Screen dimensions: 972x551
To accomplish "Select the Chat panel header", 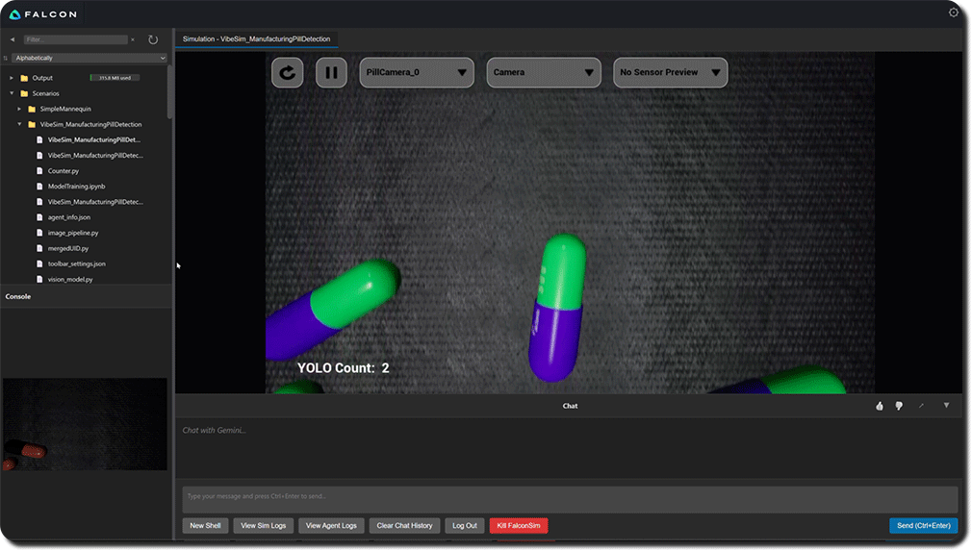I will click(570, 406).
